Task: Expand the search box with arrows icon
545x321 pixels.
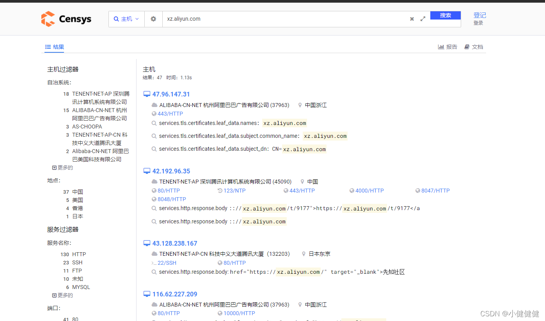Action: tap(423, 19)
